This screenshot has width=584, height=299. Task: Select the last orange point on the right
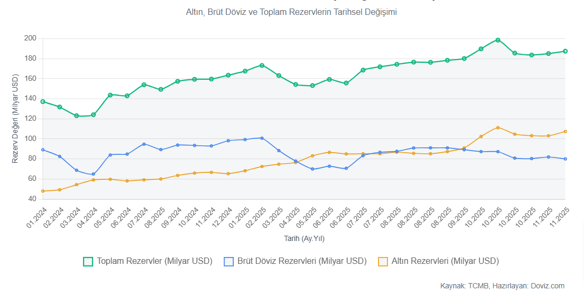(565, 131)
